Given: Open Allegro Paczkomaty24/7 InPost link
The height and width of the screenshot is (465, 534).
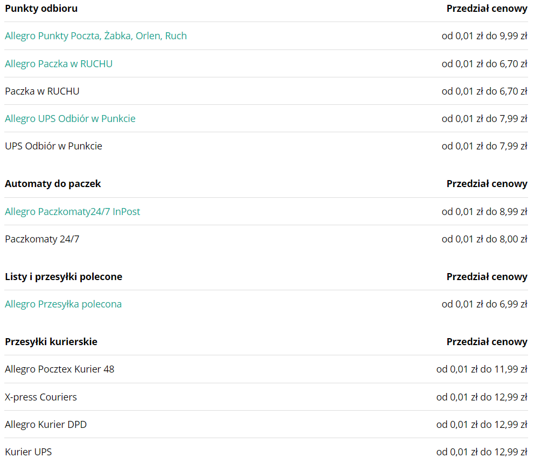Looking at the screenshot, I should coord(73,212).
